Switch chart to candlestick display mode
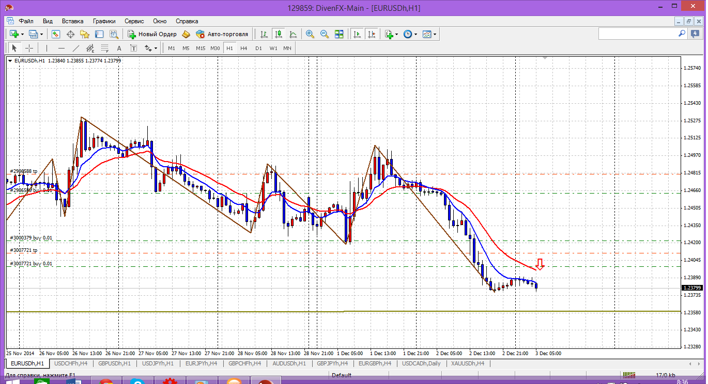This screenshot has height=384, width=708. pyautogui.click(x=279, y=34)
